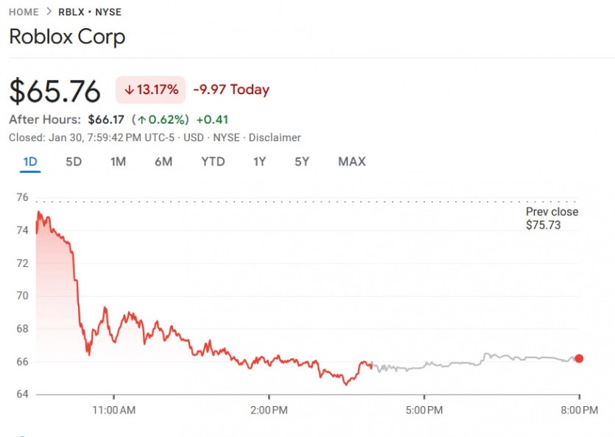
Task: Click the Prev close $75.73 label
Action: [552, 218]
